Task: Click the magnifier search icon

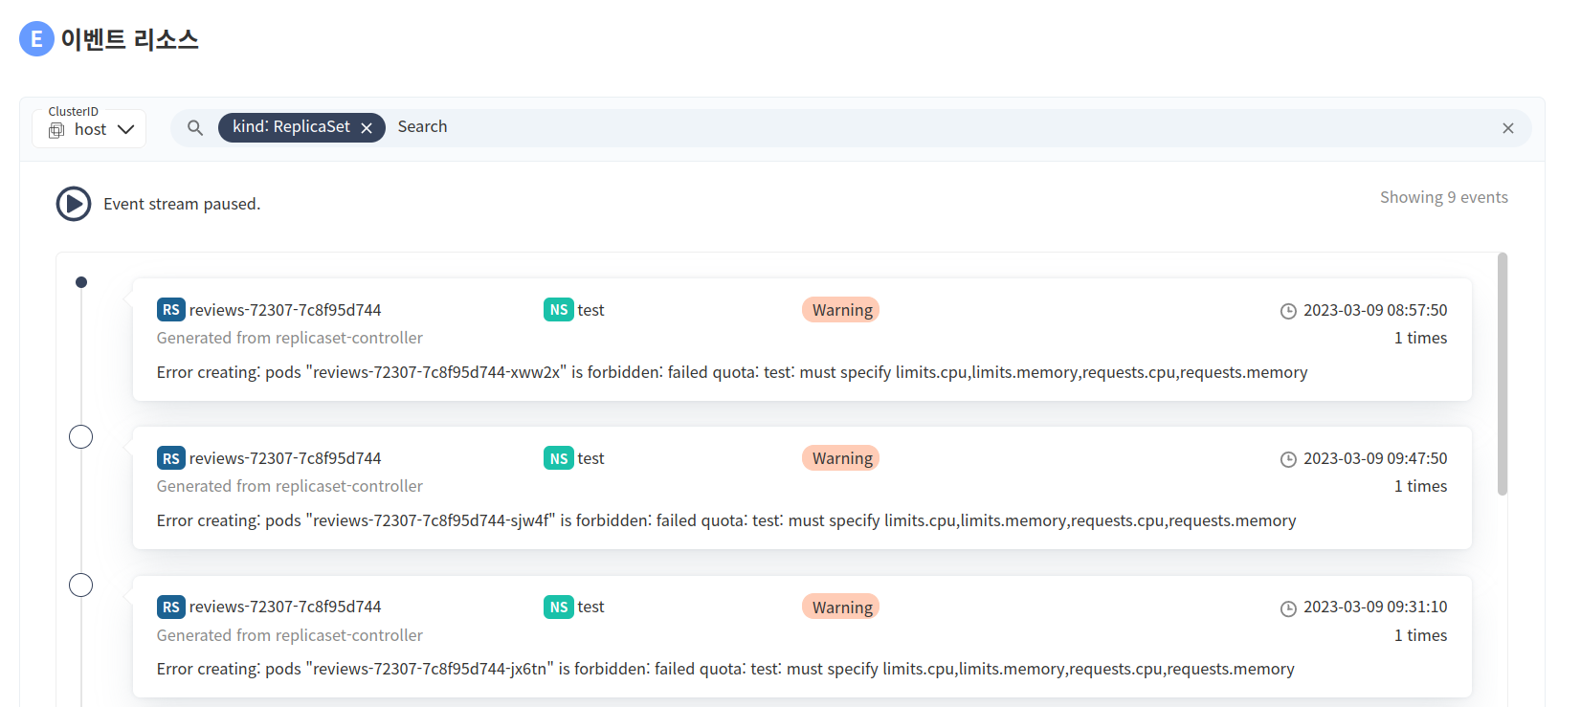Action: coord(195,127)
